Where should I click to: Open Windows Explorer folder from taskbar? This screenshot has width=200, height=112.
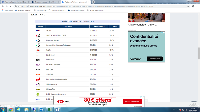26,110
